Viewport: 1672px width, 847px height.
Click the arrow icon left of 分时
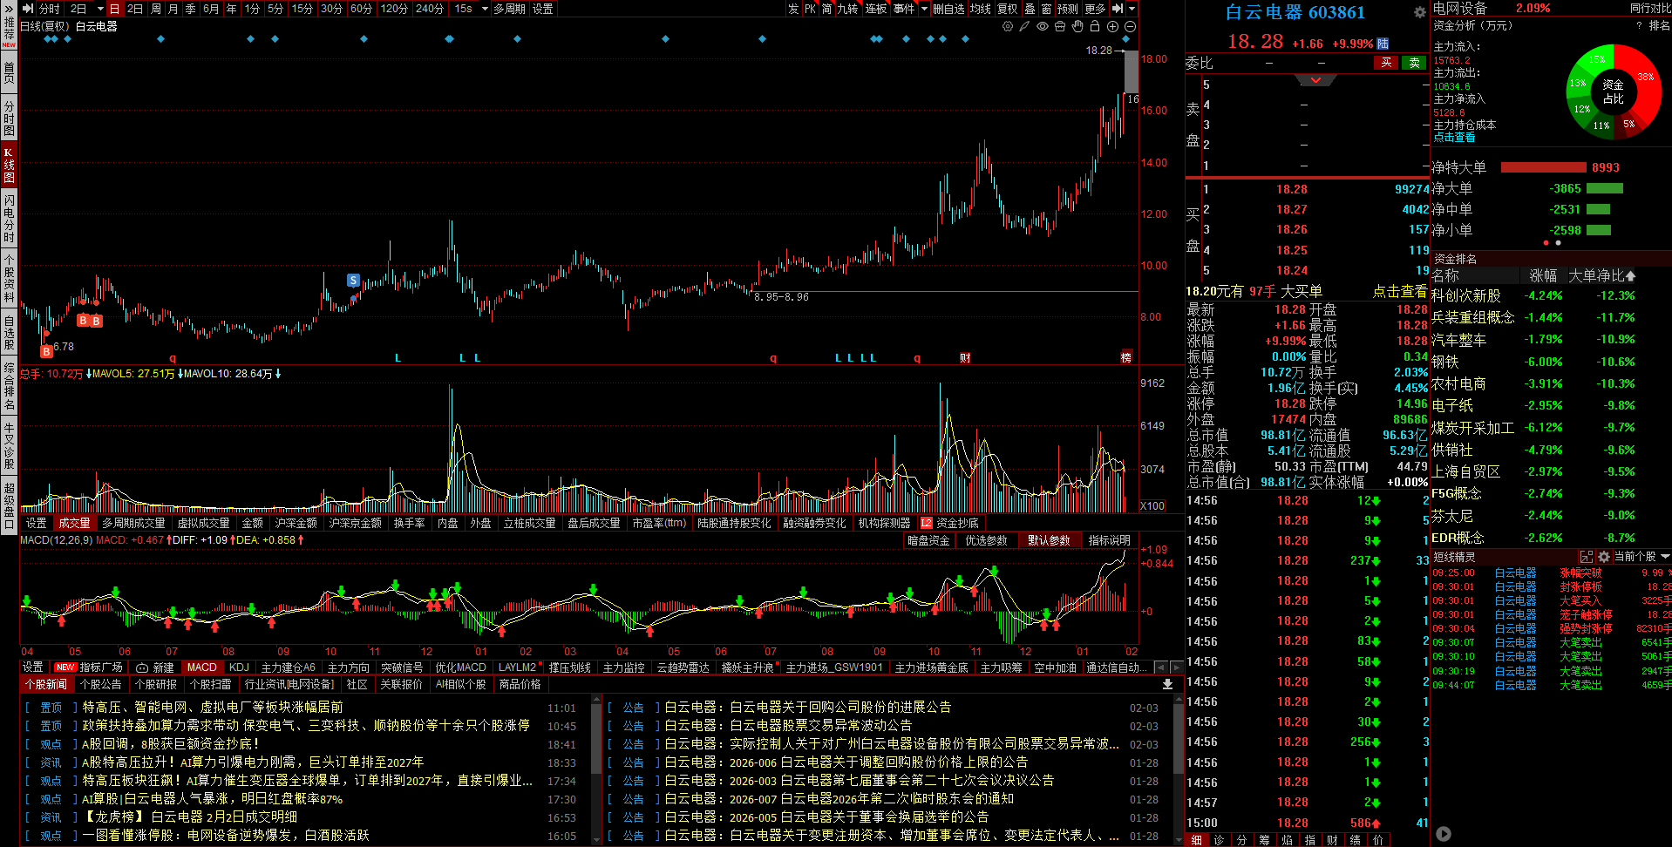click(x=28, y=9)
